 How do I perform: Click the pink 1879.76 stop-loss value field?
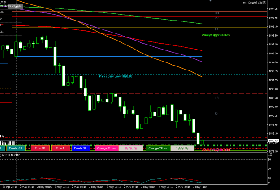[131, 148]
